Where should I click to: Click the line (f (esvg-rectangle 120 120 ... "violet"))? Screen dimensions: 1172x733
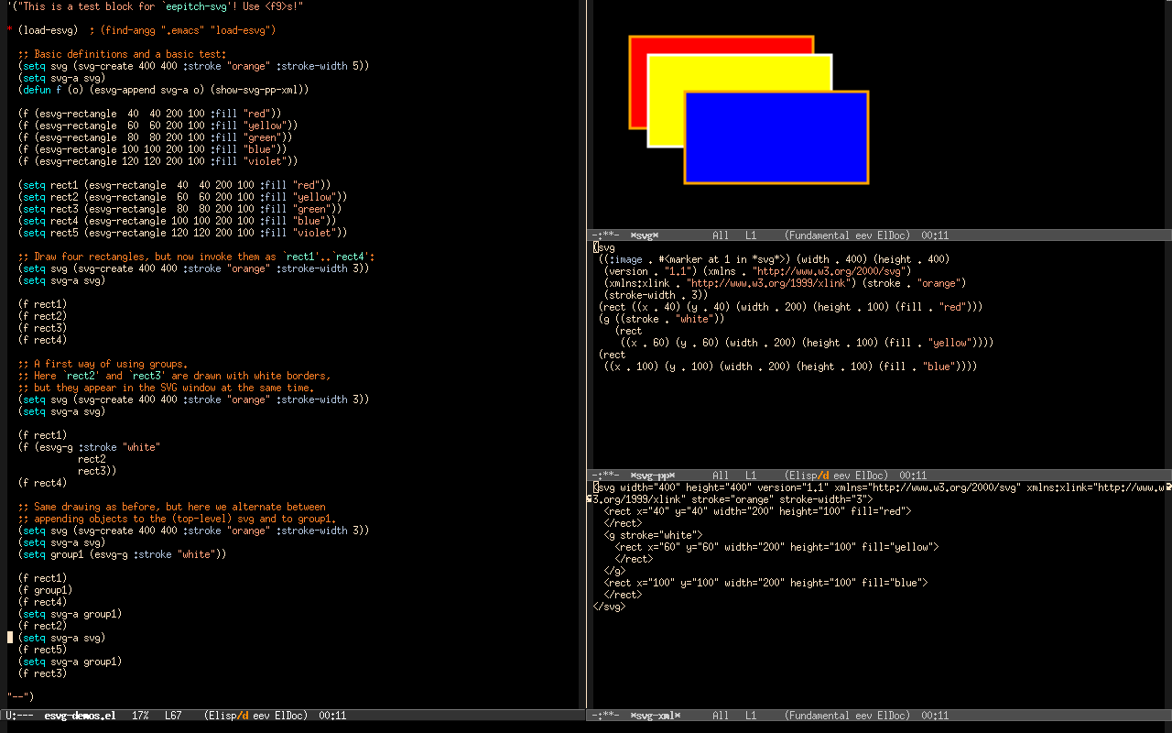[x=158, y=161]
